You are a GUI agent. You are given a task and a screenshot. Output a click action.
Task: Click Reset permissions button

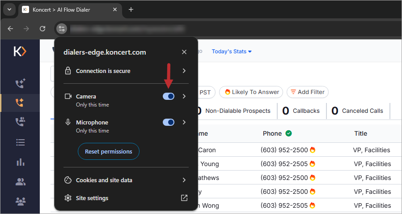click(x=109, y=151)
